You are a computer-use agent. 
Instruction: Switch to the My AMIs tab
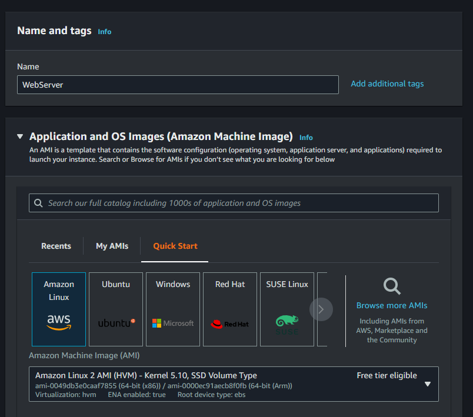pos(112,246)
